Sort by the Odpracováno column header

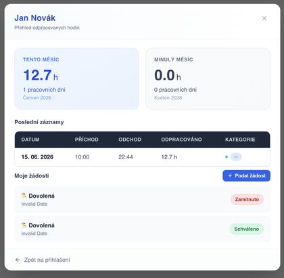click(x=181, y=140)
